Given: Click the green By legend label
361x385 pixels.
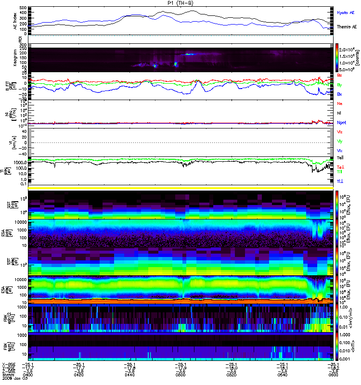Looking at the screenshot, I should (339, 85).
